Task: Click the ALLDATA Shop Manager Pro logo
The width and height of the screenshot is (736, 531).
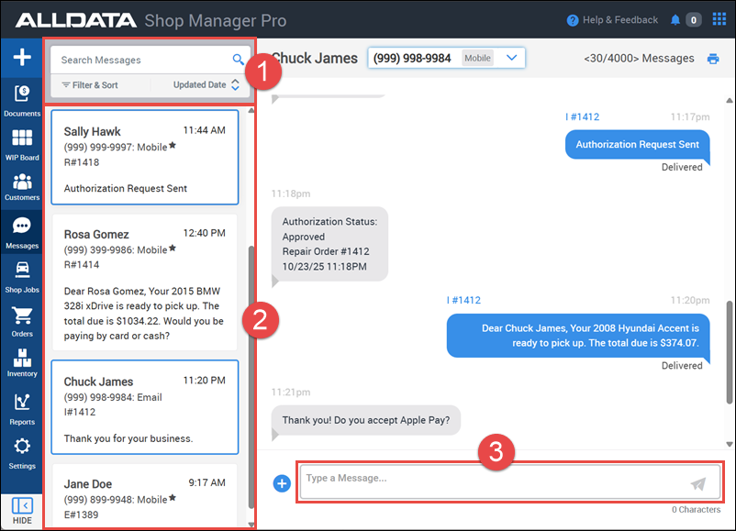Action: tap(151, 20)
